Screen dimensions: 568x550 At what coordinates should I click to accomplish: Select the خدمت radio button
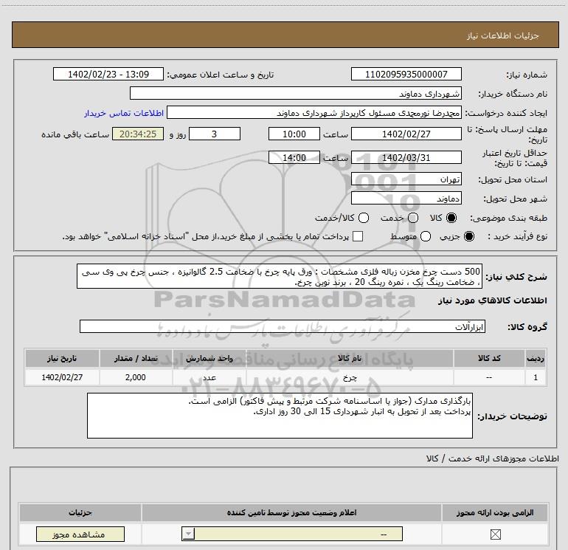click(413, 218)
